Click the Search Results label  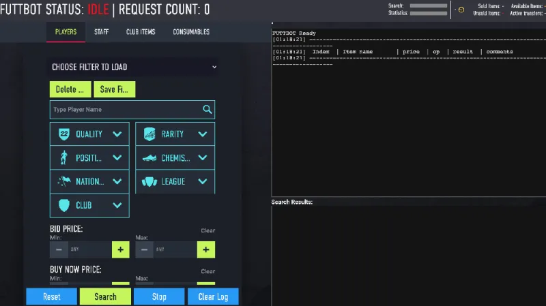(x=292, y=202)
